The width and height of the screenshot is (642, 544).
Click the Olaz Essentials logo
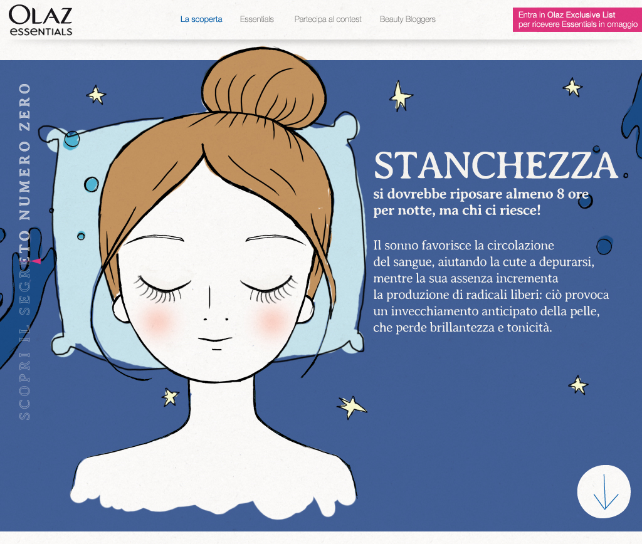[x=41, y=21]
